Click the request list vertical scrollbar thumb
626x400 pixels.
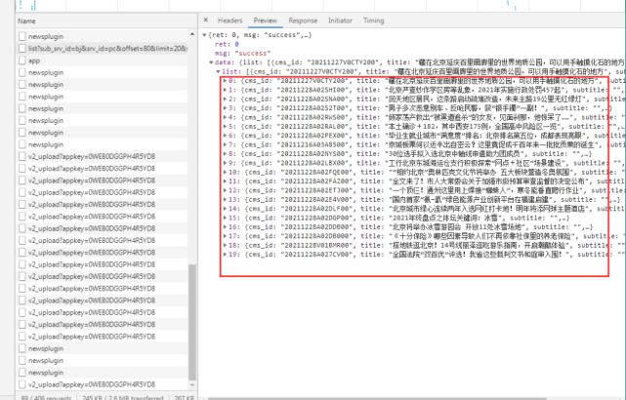(x=192, y=322)
